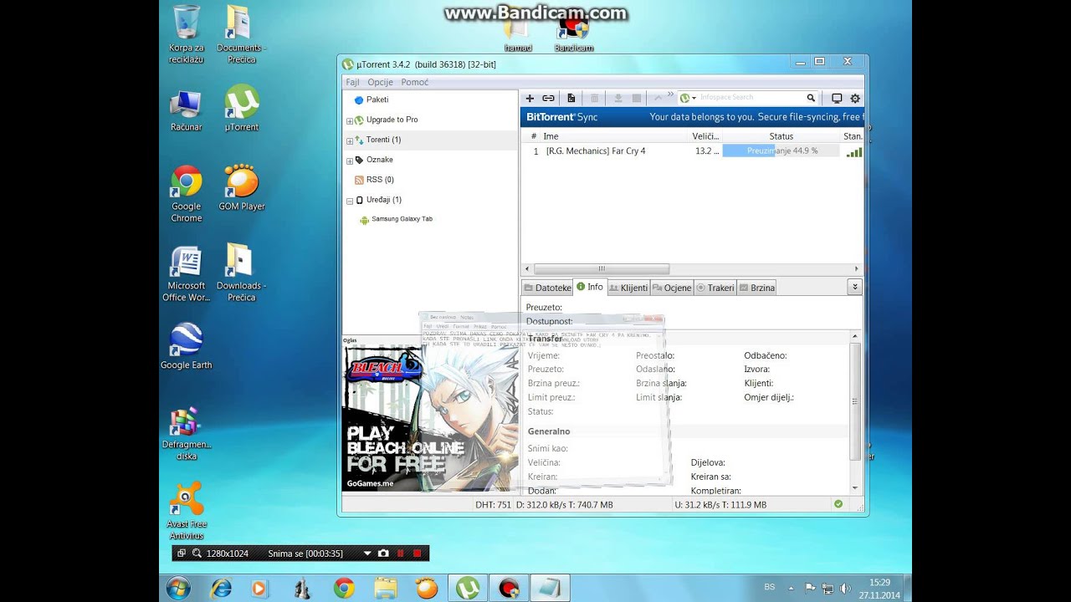Sort by the Status column header

pos(781,136)
